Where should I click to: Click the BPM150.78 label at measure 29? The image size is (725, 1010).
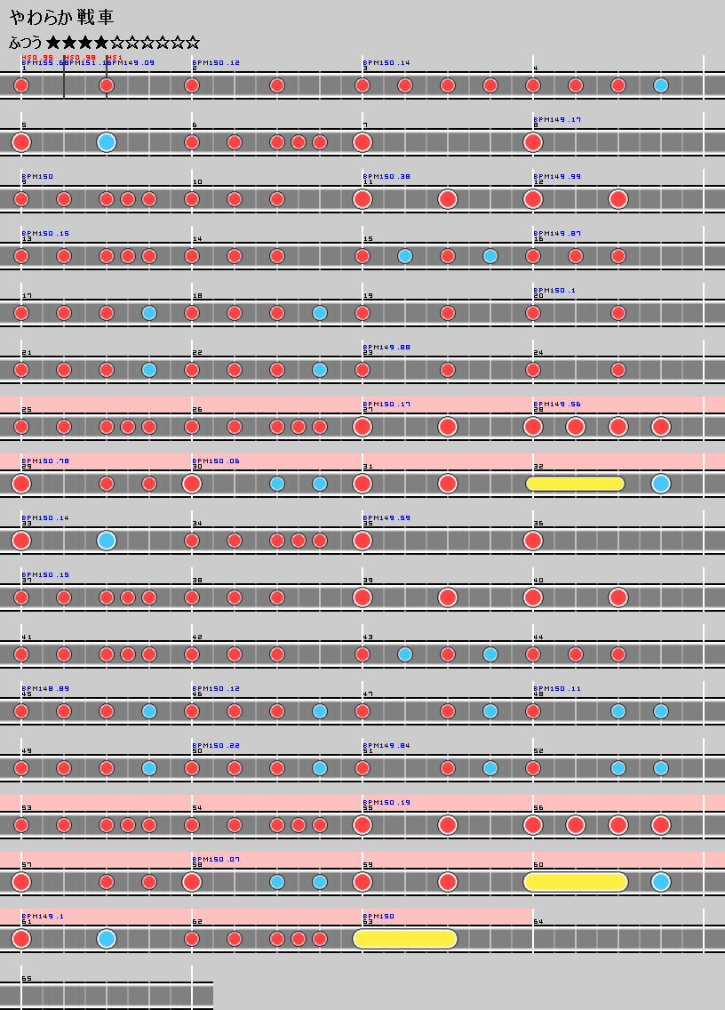[x=44, y=461]
